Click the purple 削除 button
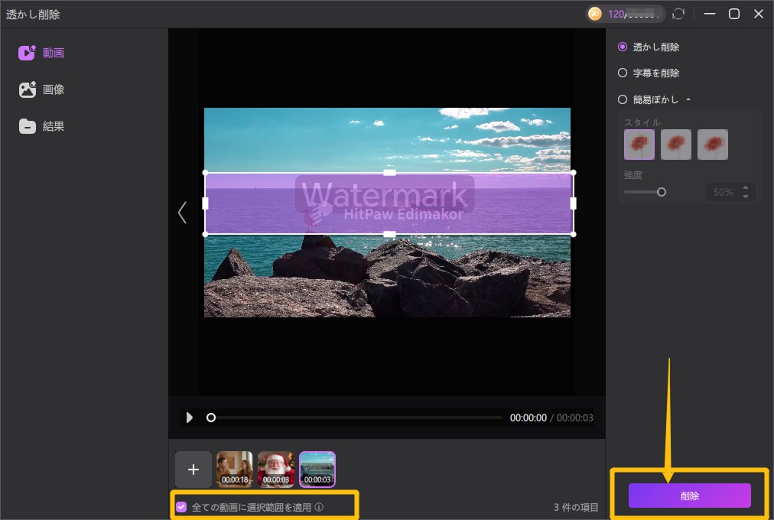The width and height of the screenshot is (774, 520). tap(689, 496)
